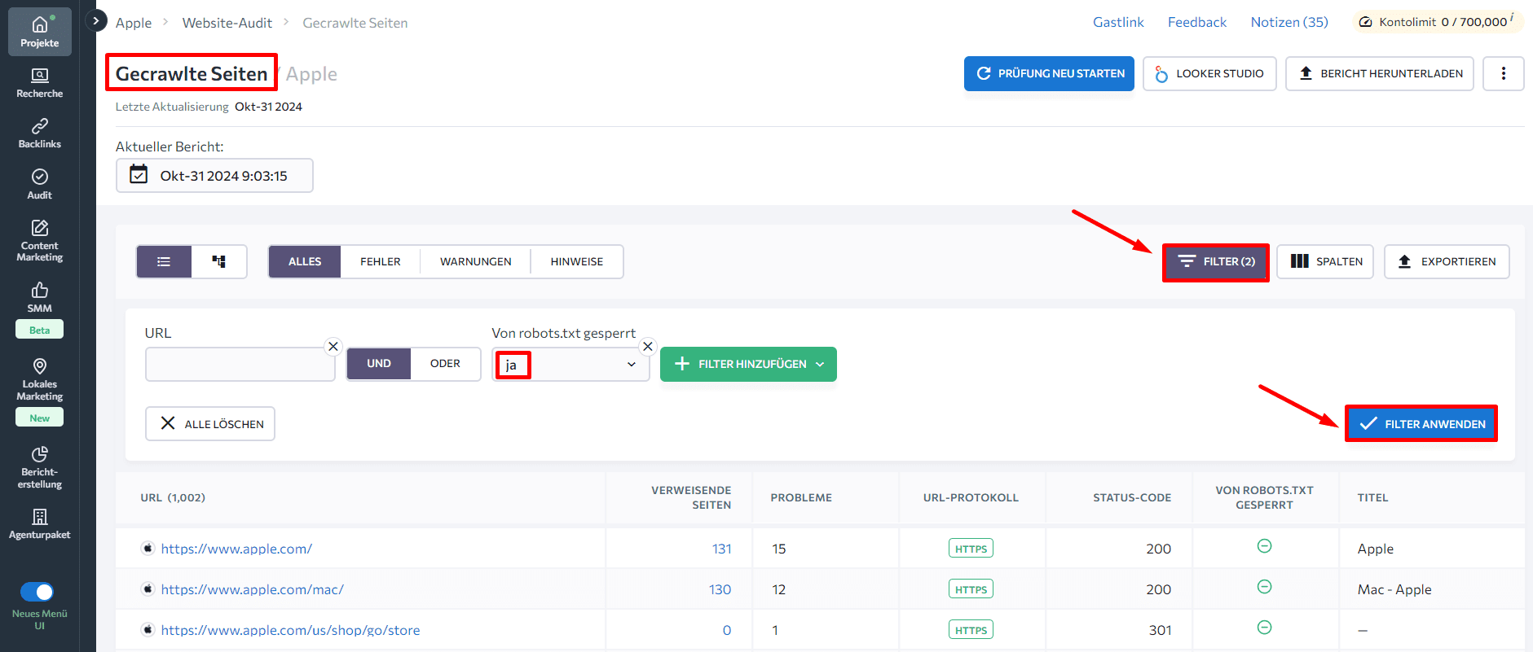The image size is (1533, 652).
Task: Click title cell 'Mac - Apple'
Action: click(x=1394, y=589)
